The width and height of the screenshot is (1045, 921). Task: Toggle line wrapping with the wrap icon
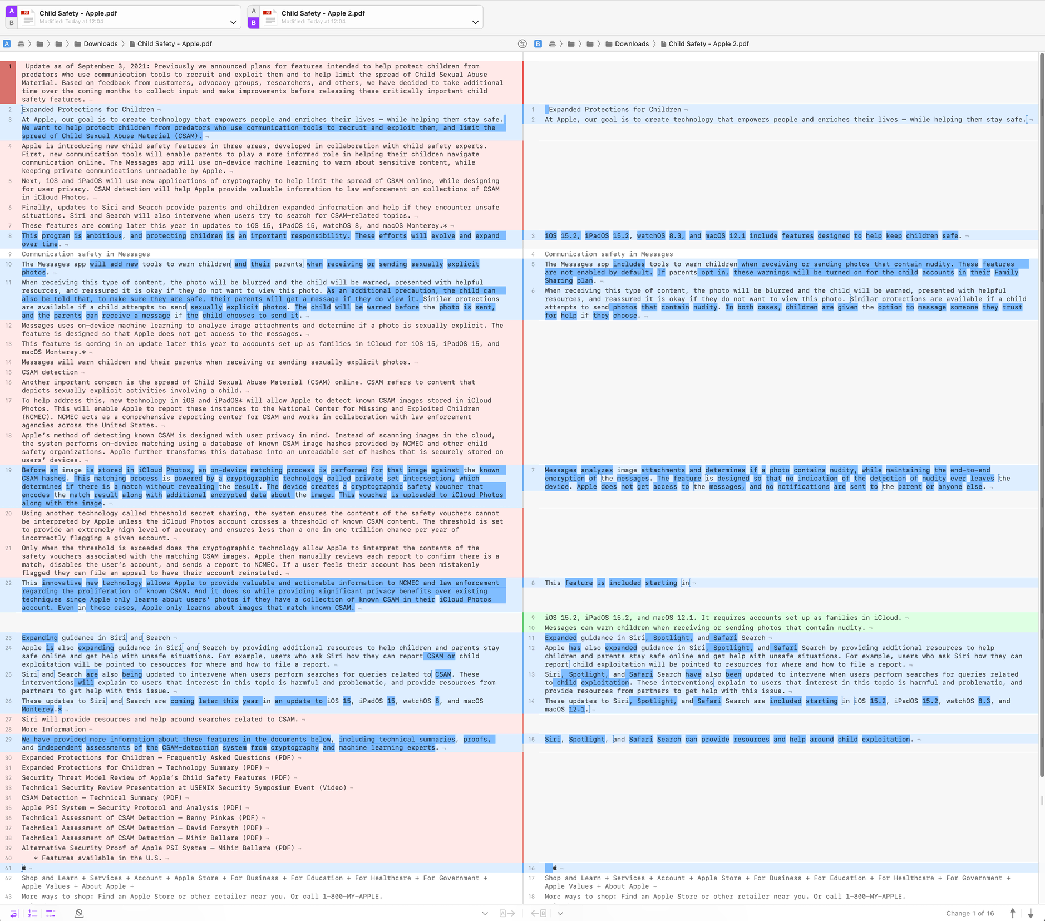point(14,913)
